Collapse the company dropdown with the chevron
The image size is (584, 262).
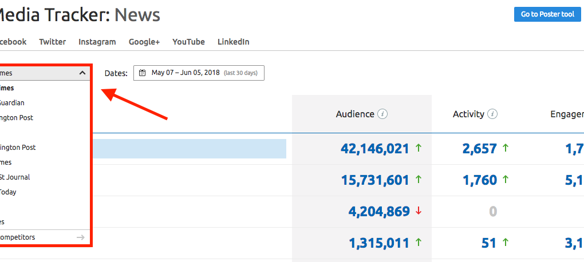(x=82, y=73)
